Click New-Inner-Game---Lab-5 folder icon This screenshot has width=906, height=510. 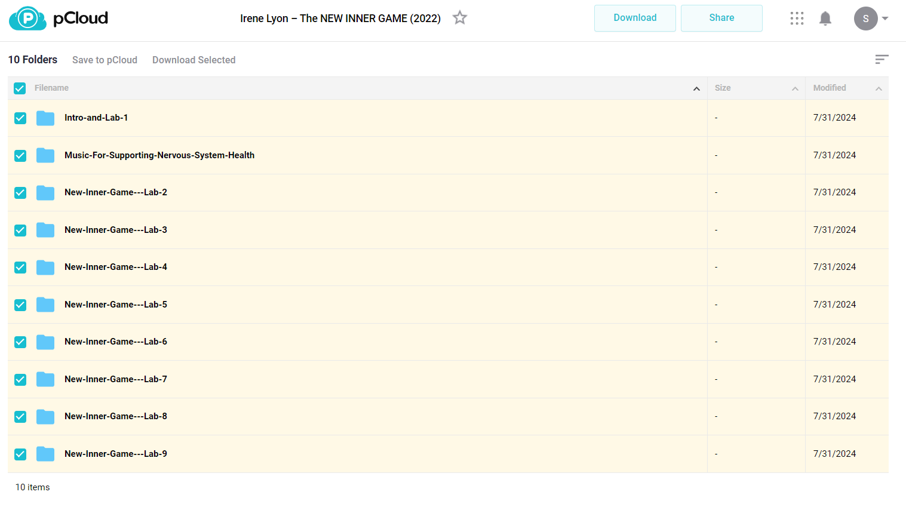point(45,305)
